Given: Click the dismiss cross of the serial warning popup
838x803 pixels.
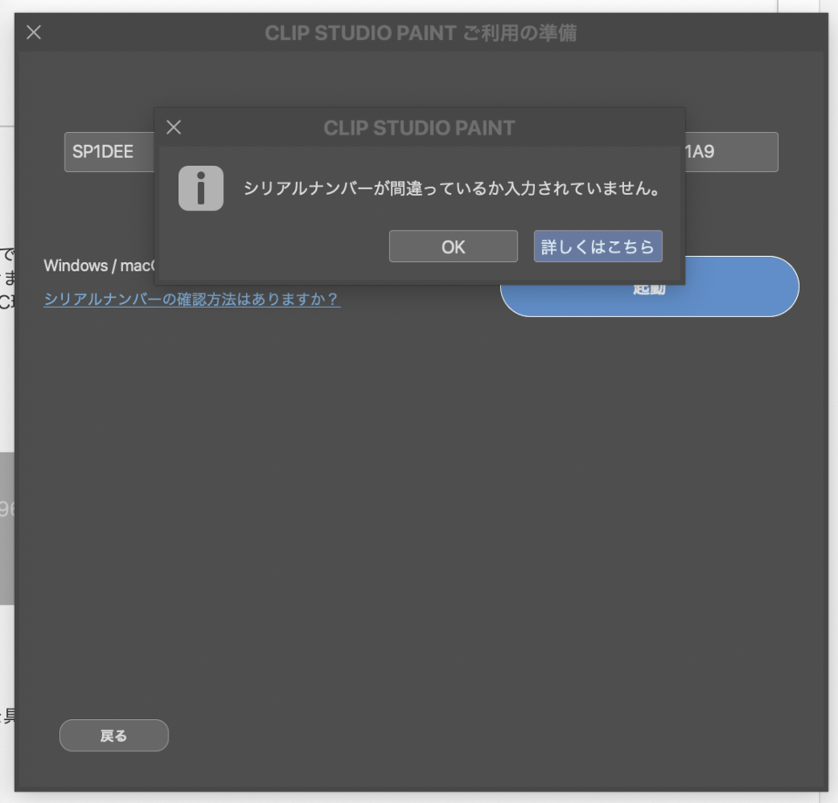Looking at the screenshot, I should tap(173, 127).
